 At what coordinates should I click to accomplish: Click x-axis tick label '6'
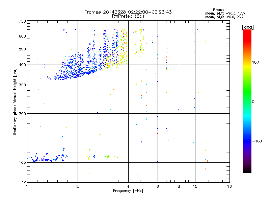coord(158,186)
